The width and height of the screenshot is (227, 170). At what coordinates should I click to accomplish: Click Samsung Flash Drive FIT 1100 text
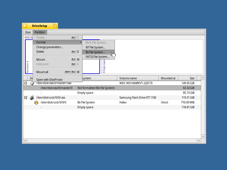[138, 97]
